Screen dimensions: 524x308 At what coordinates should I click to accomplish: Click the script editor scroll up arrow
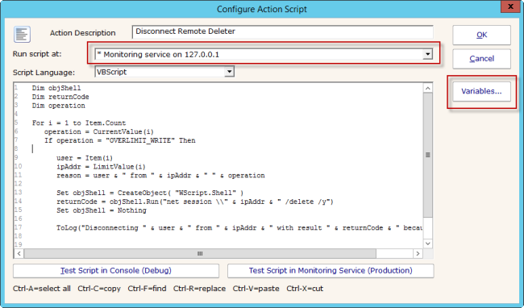click(x=428, y=88)
